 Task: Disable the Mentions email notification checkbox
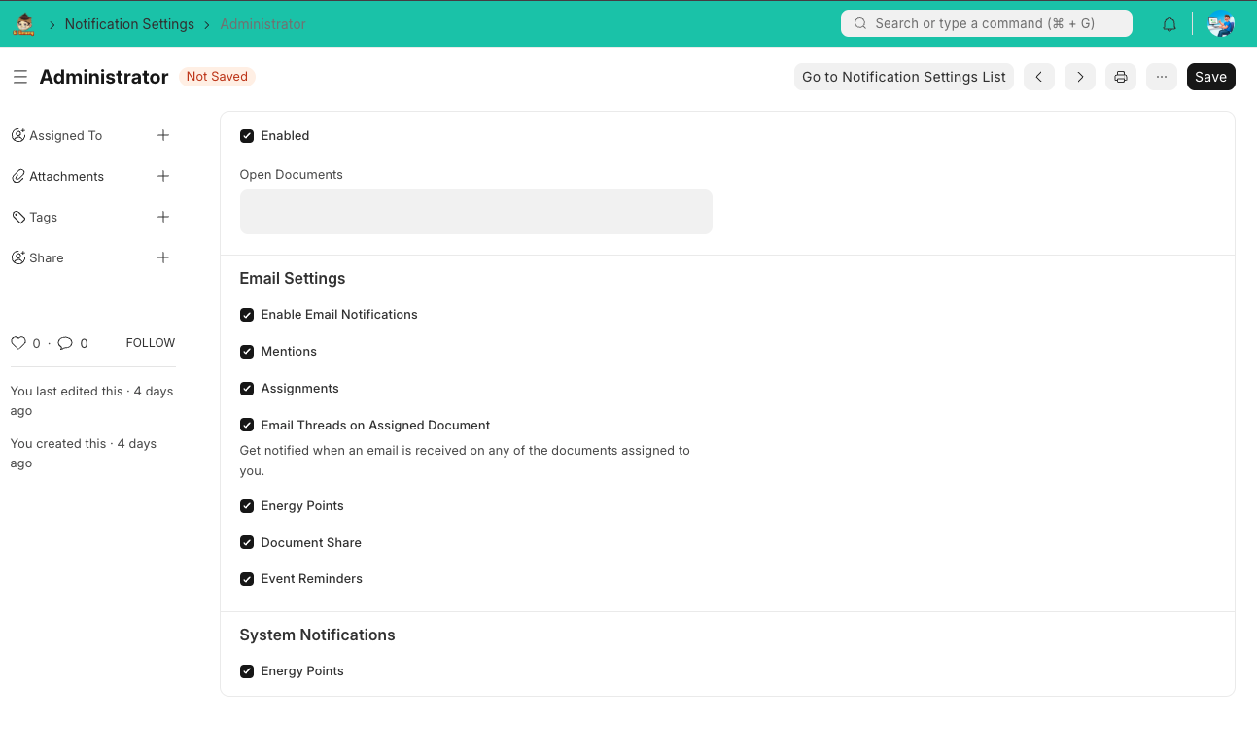point(247,351)
